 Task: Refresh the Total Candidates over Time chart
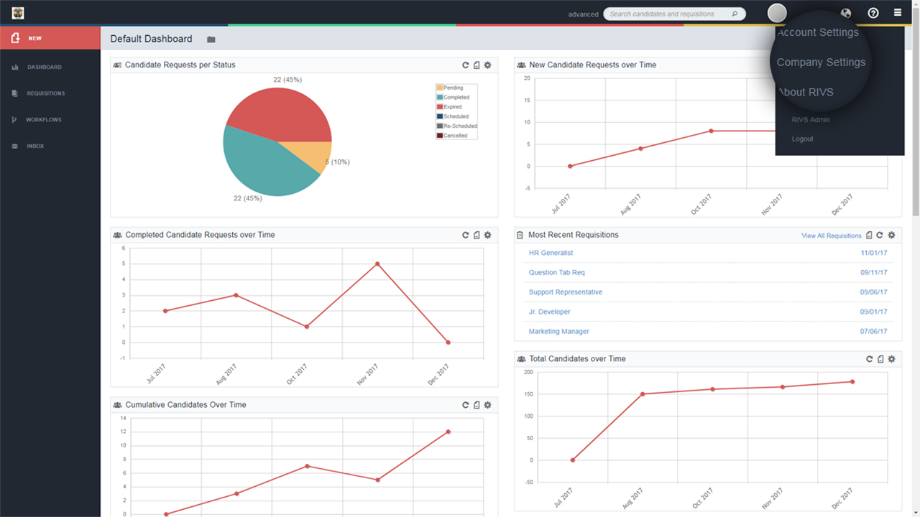(870, 359)
